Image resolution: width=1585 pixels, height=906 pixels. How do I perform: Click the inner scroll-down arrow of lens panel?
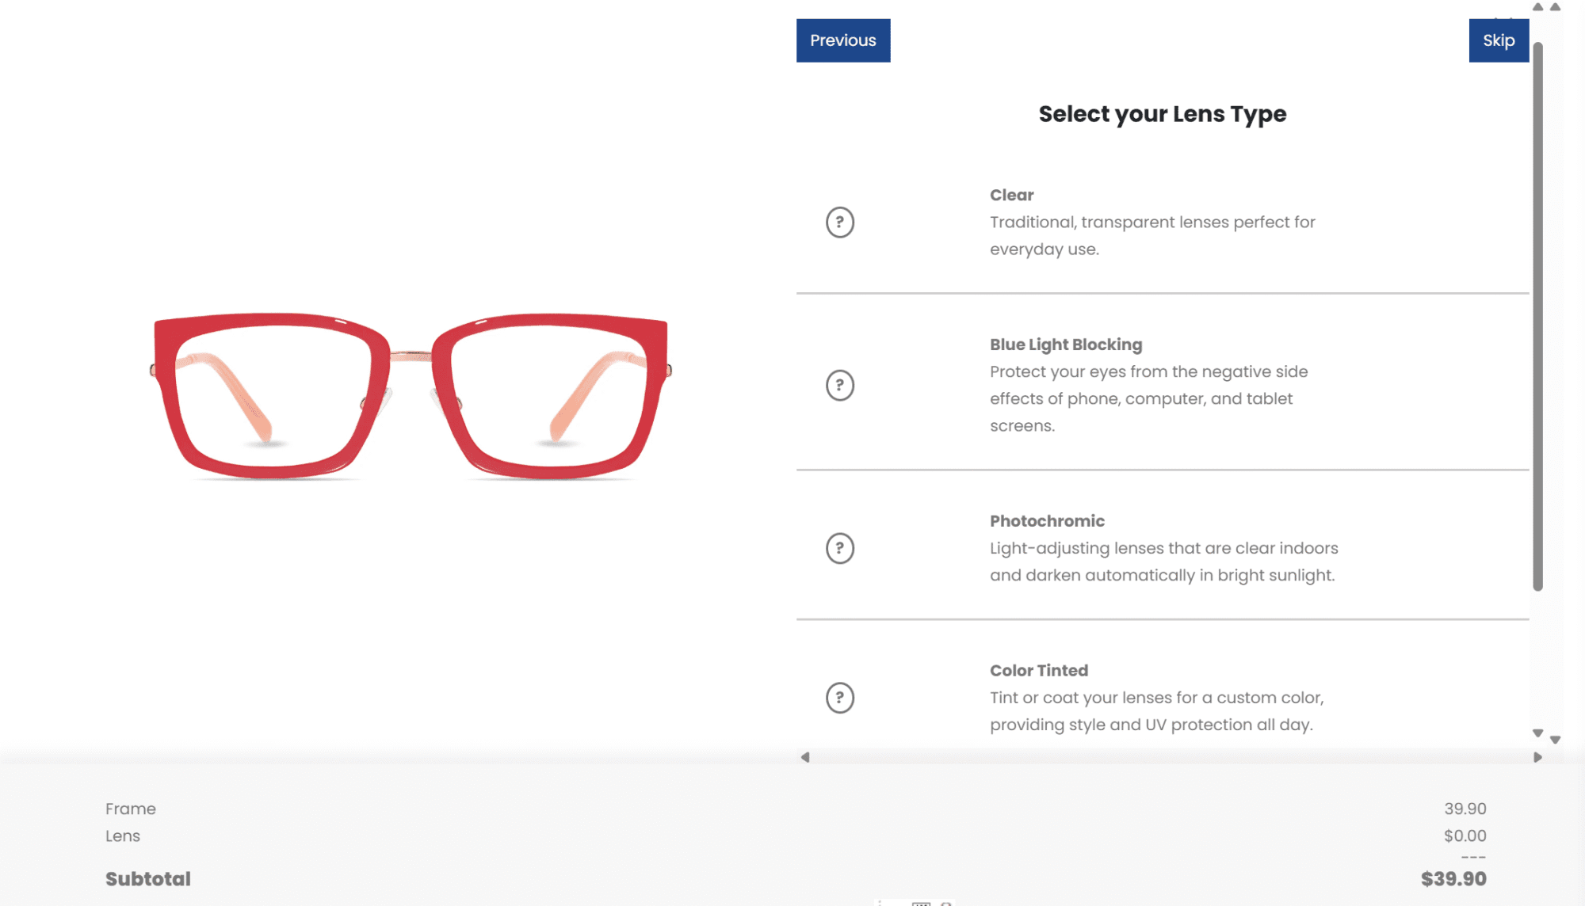point(1537,733)
